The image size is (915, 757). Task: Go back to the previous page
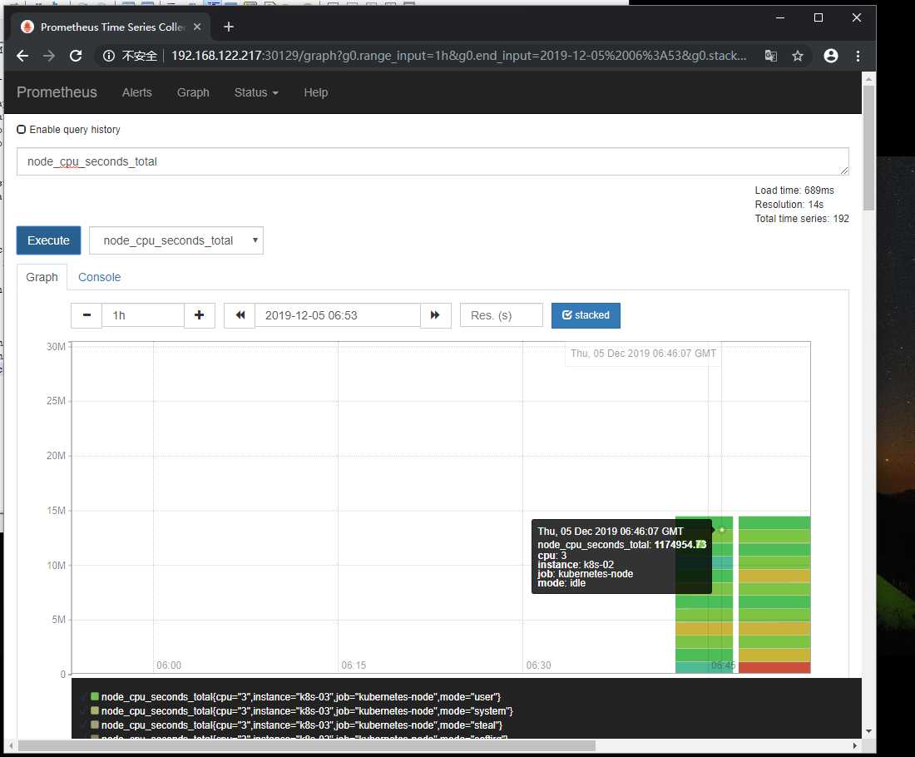(22, 56)
